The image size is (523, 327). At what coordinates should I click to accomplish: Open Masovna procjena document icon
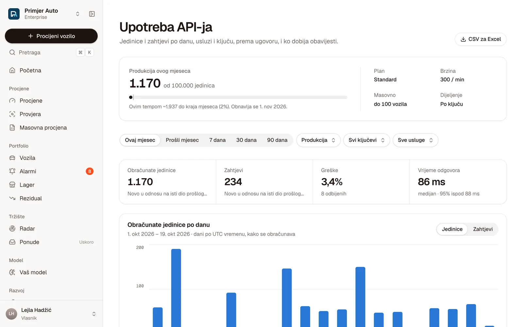(12, 128)
